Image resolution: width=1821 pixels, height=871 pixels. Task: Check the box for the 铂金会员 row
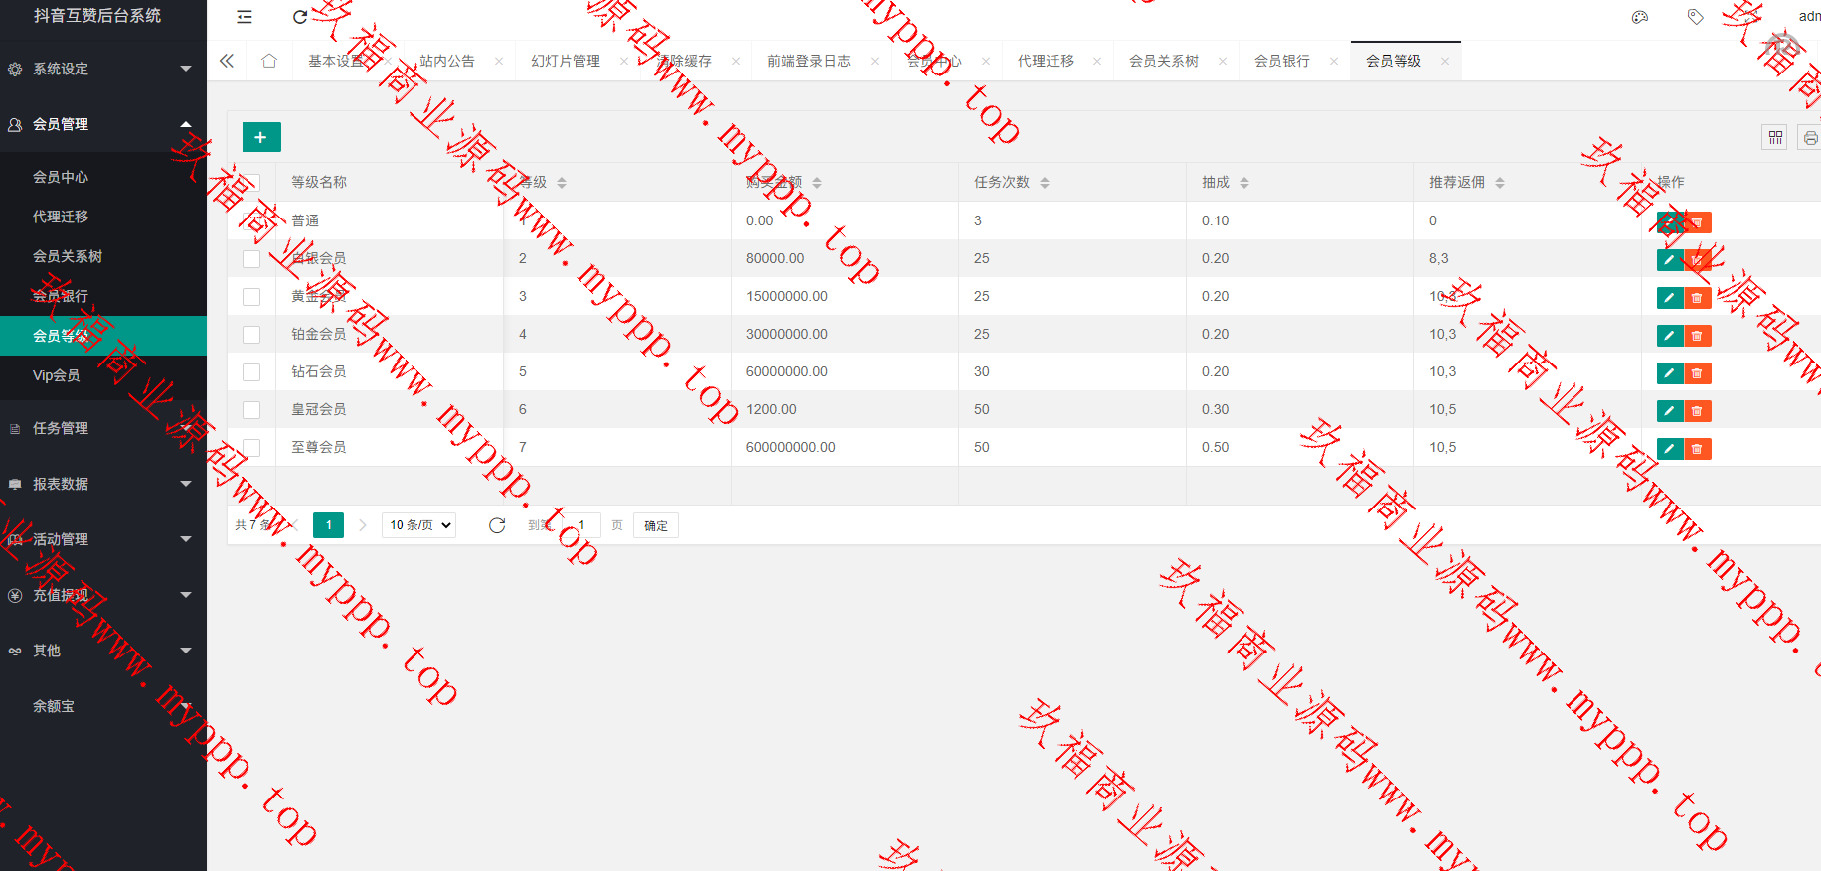tap(251, 335)
